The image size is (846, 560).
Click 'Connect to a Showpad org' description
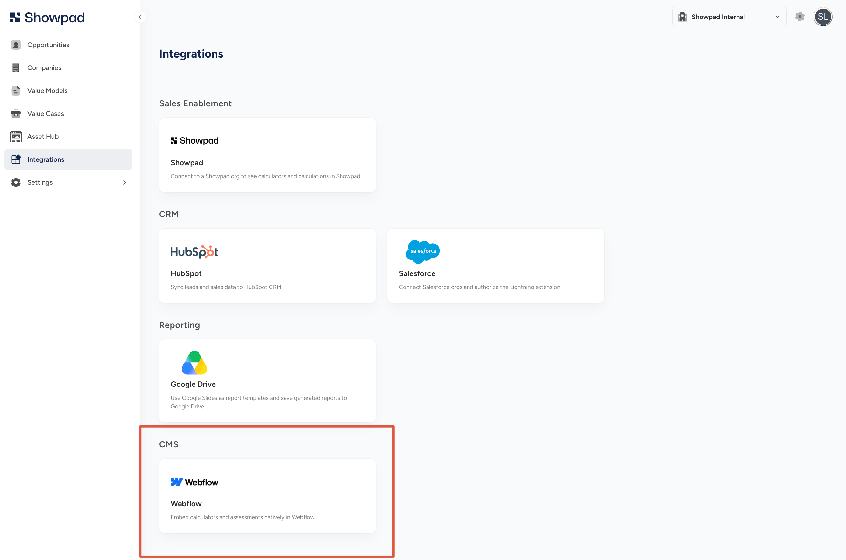265,176
